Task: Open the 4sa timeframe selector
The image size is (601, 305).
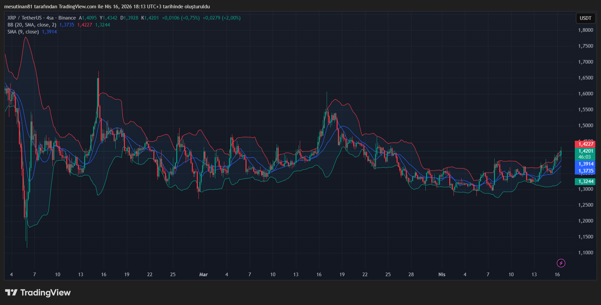Action: point(49,18)
